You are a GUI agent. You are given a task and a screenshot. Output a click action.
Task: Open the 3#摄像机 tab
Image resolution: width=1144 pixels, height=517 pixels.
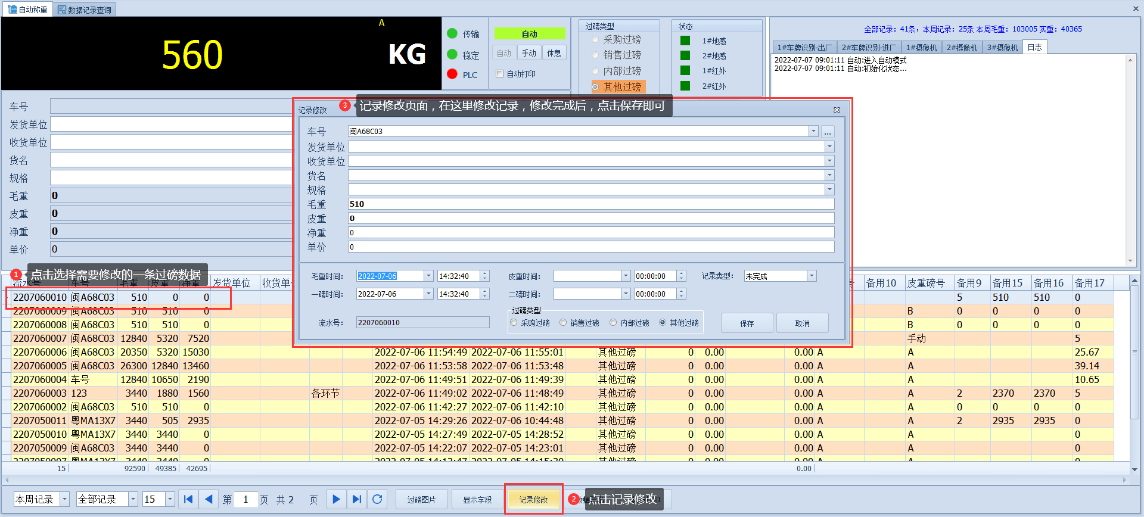pyautogui.click(x=1002, y=47)
